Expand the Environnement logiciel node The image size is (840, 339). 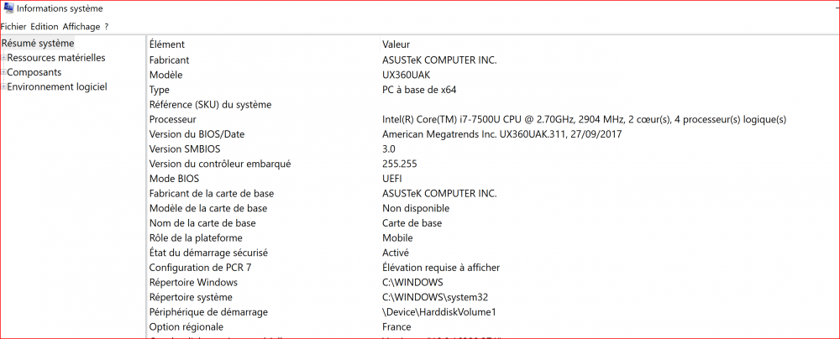(4, 86)
